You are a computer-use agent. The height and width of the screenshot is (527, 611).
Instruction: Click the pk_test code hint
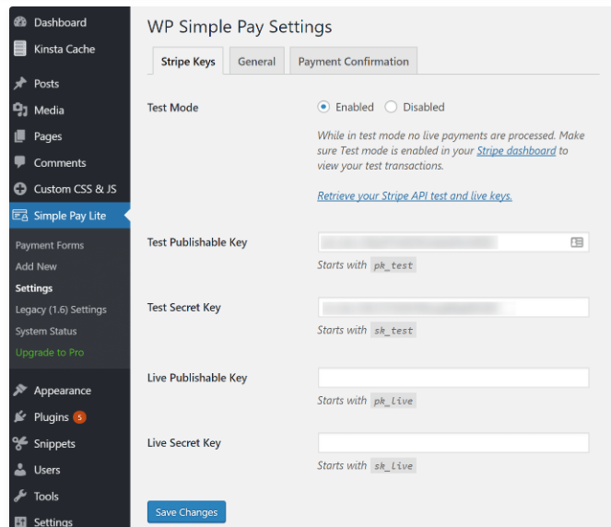tap(394, 265)
